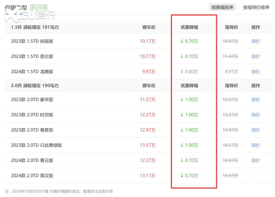Click the watermark logo at top left
Viewport: 275px width, 197px height.
tap(29, 15)
